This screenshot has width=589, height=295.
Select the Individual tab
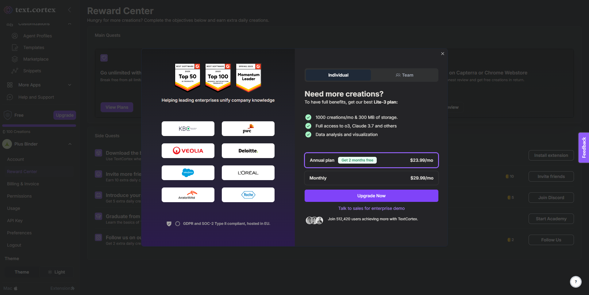tap(338, 75)
